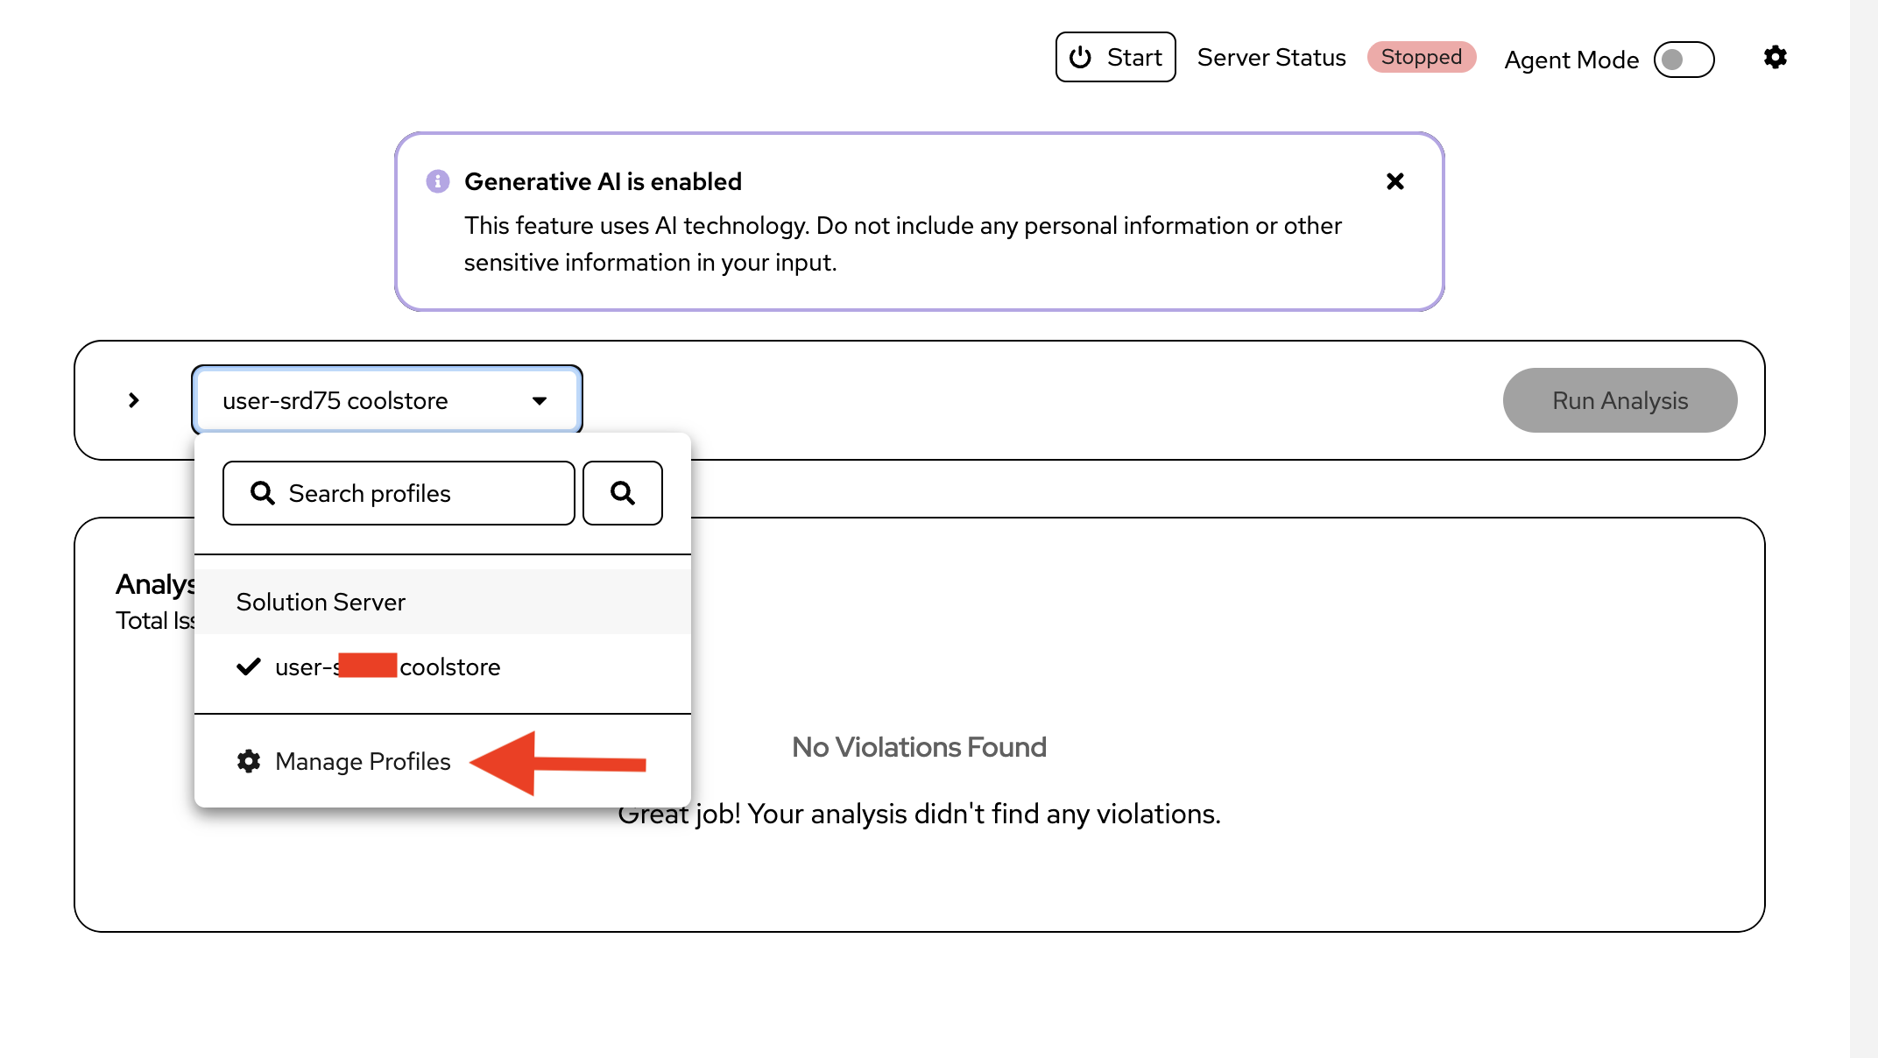Click the settings gear icon top right
1878x1058 pixels.
coord(1775,58)
